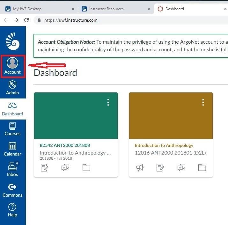Open Assignments icon on 82542 ANT2000 card
This screenshot has width=228, height=225.
(x=45, y=168)
